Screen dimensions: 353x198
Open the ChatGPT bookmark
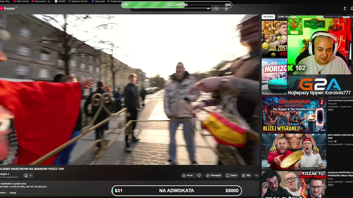coord(60,1)
